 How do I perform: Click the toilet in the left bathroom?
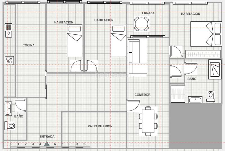point(10,125)
